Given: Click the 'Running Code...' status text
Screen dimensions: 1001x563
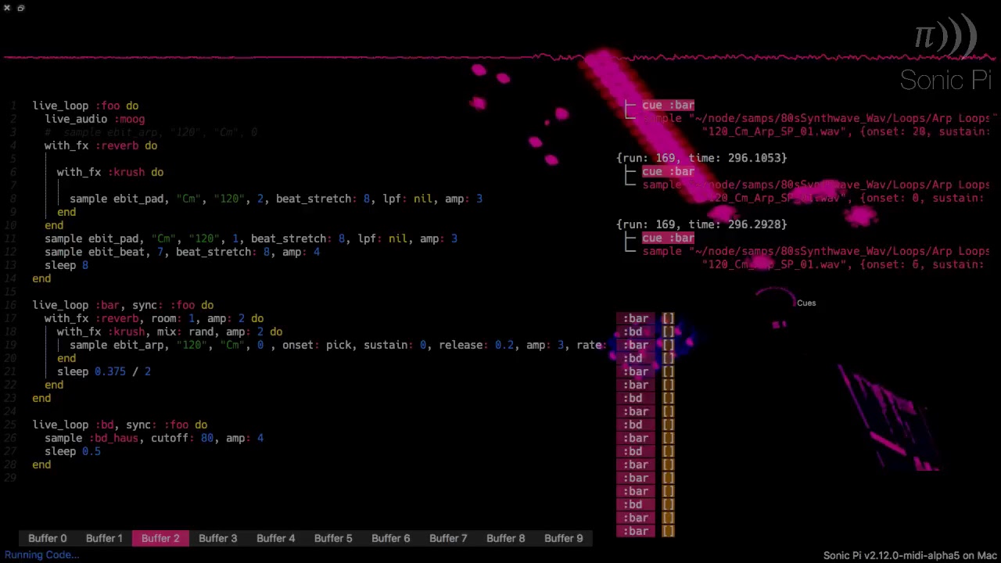Looking at the screenshot, I should pos(41,555).
